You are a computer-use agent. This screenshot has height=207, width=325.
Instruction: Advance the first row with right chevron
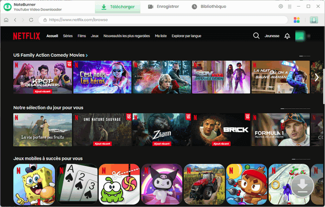317,78
